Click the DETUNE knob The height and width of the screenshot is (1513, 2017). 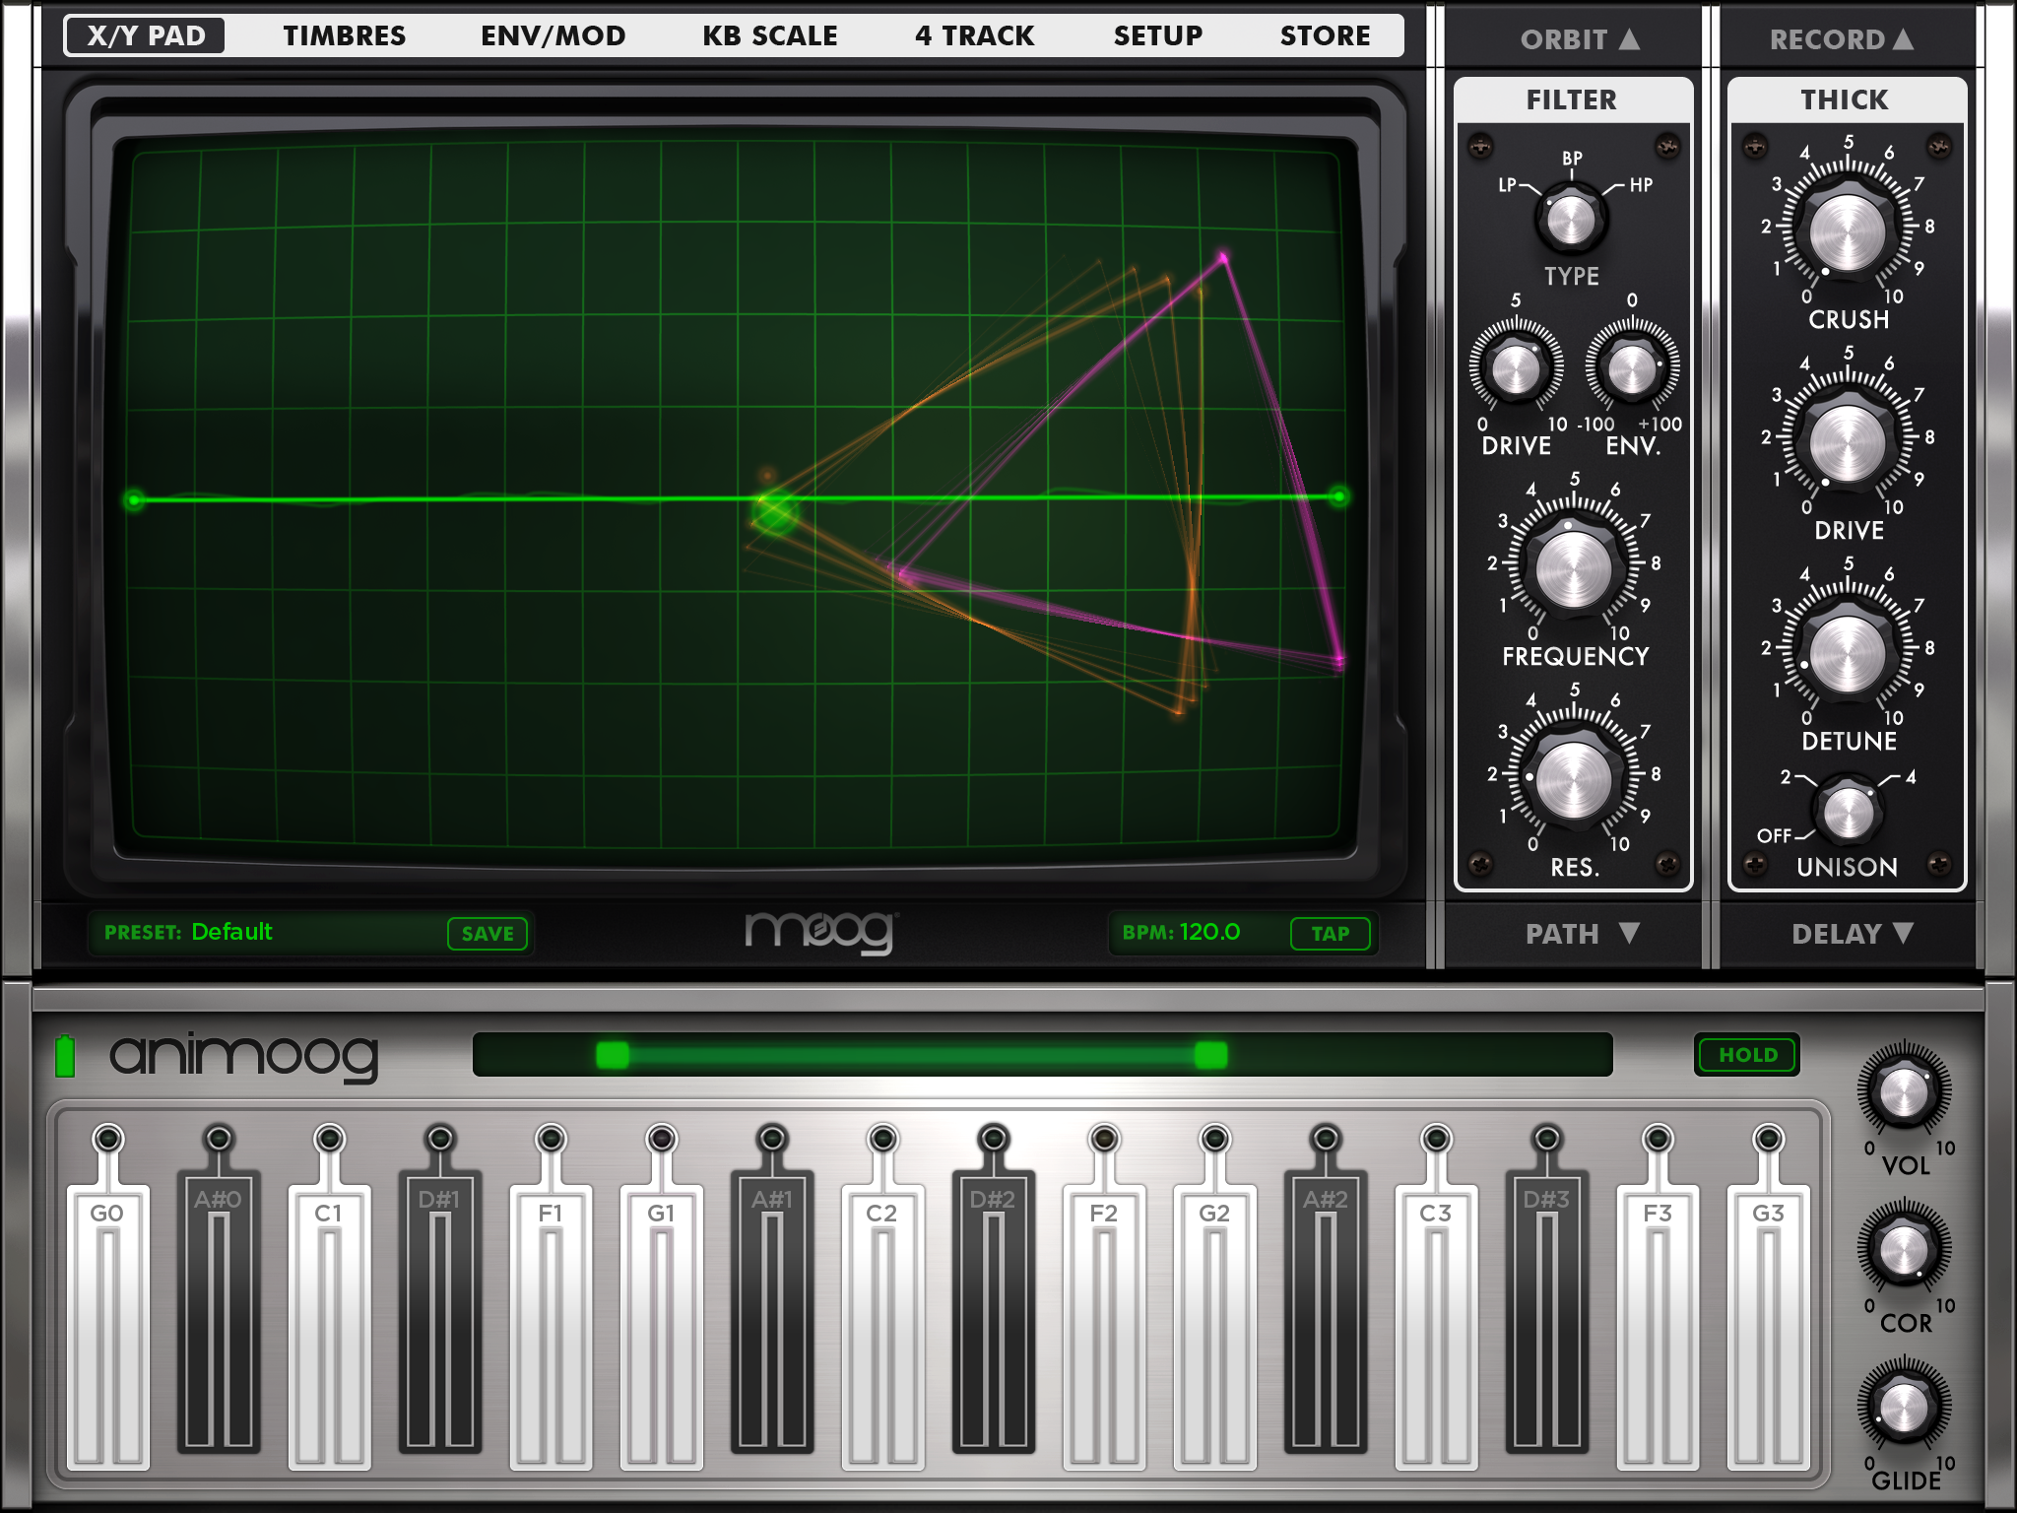click(x=1847, y=655)
